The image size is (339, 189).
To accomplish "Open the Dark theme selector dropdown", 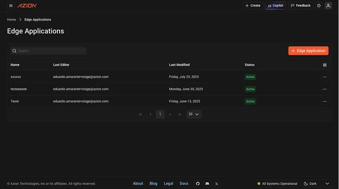I will pos(316,183).
